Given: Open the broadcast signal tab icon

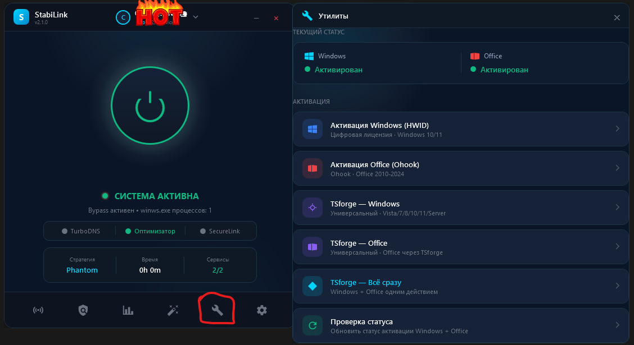Looking at the screenshot, I should pos(38,310).
